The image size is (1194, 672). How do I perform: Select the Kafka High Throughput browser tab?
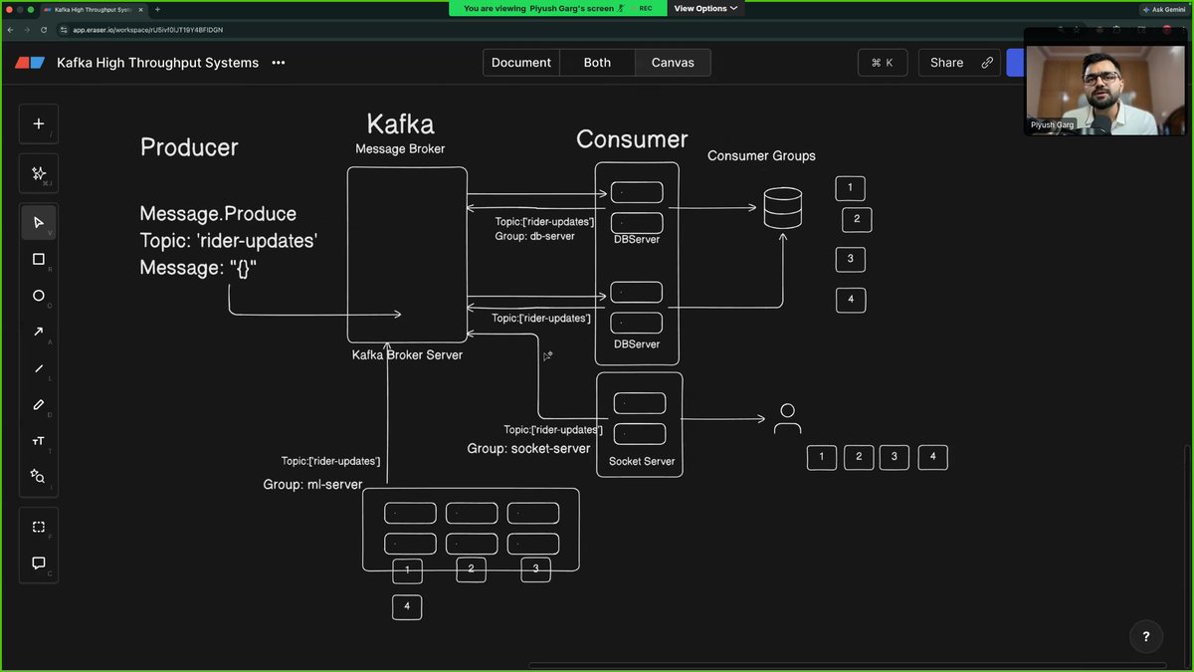click(94, 9)
